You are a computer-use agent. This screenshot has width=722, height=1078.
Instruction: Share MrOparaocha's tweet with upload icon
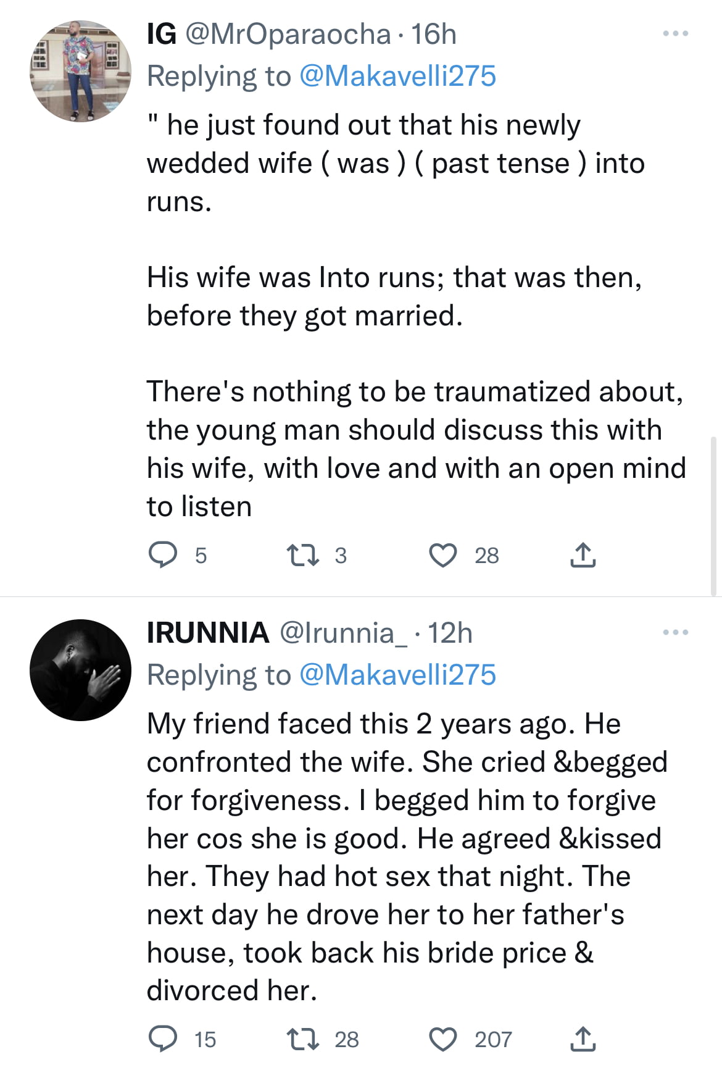click(x=583, y=554)
